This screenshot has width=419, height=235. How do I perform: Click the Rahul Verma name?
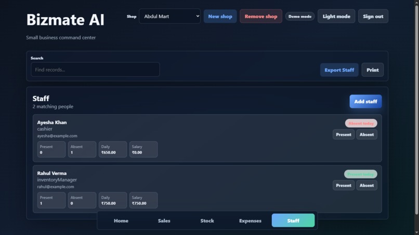(52, 173)
